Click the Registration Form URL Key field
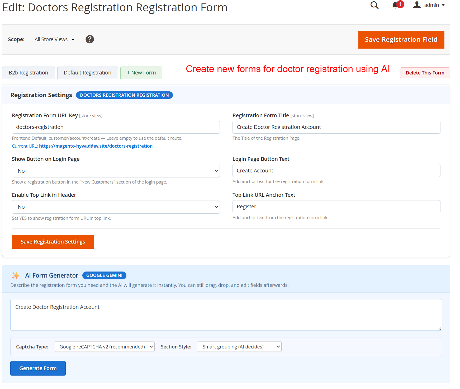 pos(116,127)
